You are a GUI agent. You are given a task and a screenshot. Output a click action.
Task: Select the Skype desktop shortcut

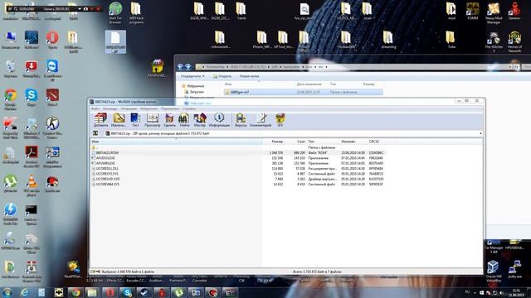pyautogui.click(x=32, y=98)
